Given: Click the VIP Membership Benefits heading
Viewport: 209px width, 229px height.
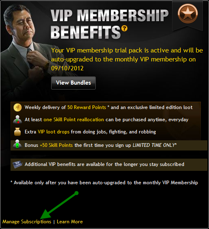Looking at the screenshot, I should 109,24.
